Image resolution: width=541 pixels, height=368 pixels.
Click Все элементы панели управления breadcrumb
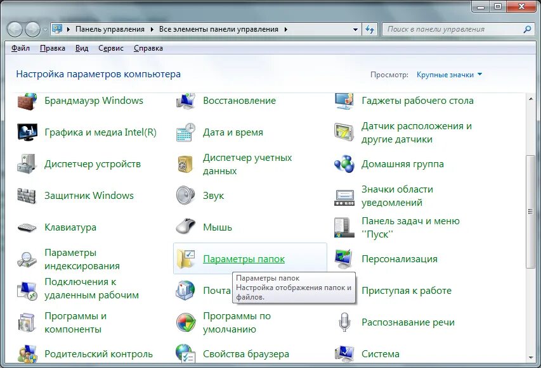[x=218, y=29]
